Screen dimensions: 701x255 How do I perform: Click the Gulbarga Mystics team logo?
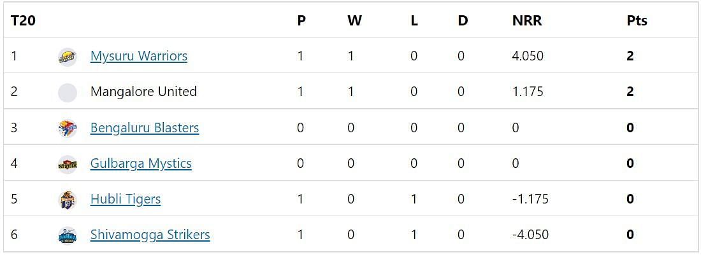(67, 164)
